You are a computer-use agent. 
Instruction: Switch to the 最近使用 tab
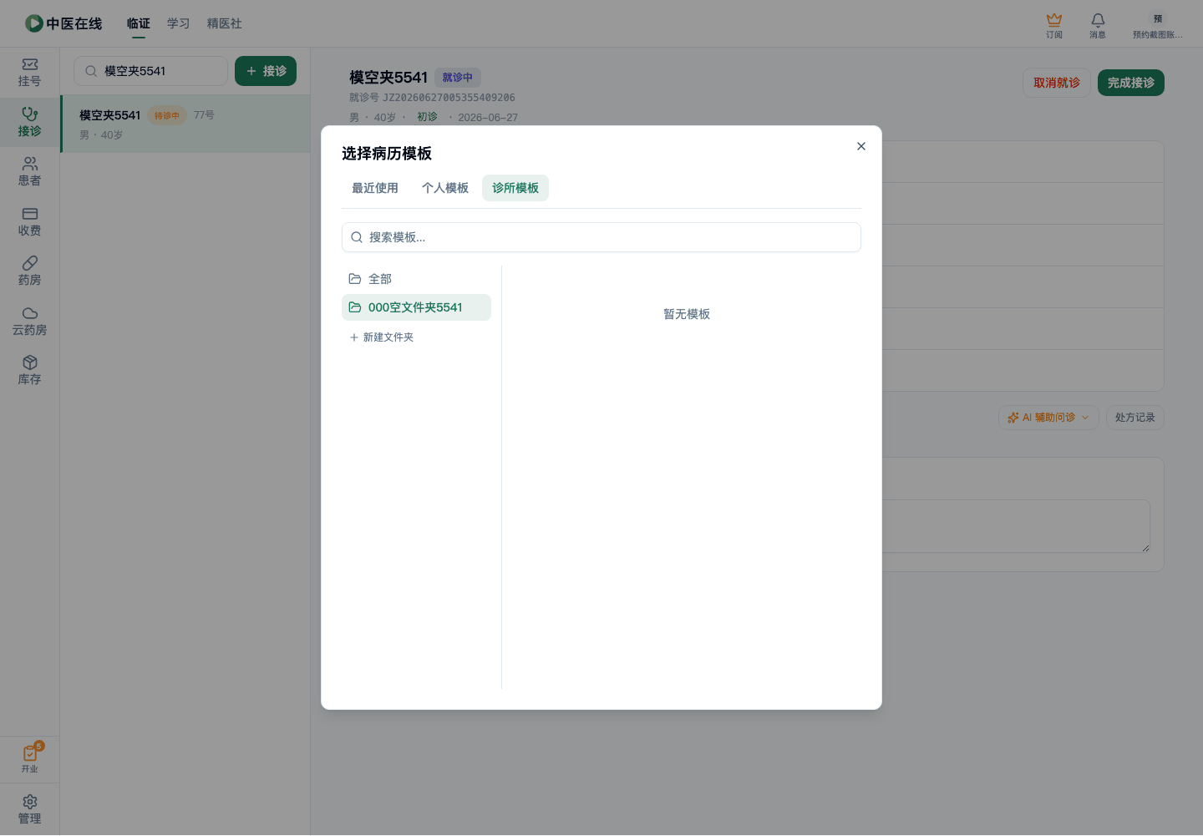click(375, 188)
